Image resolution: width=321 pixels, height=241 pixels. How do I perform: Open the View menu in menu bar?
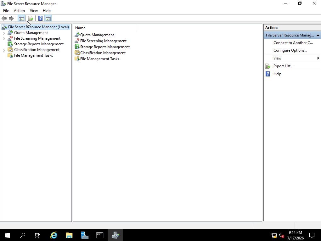pos(34,11)
